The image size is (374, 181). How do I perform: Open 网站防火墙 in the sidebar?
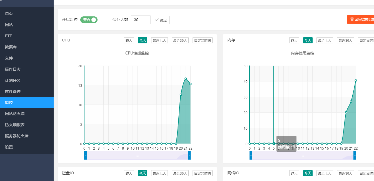15,114
